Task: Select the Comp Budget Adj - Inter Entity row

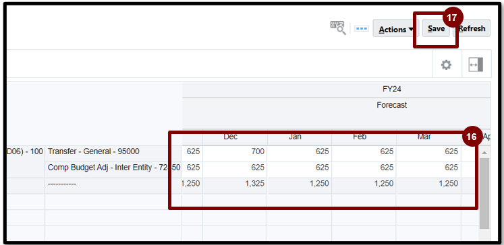Action: click(x=113, y=170)
